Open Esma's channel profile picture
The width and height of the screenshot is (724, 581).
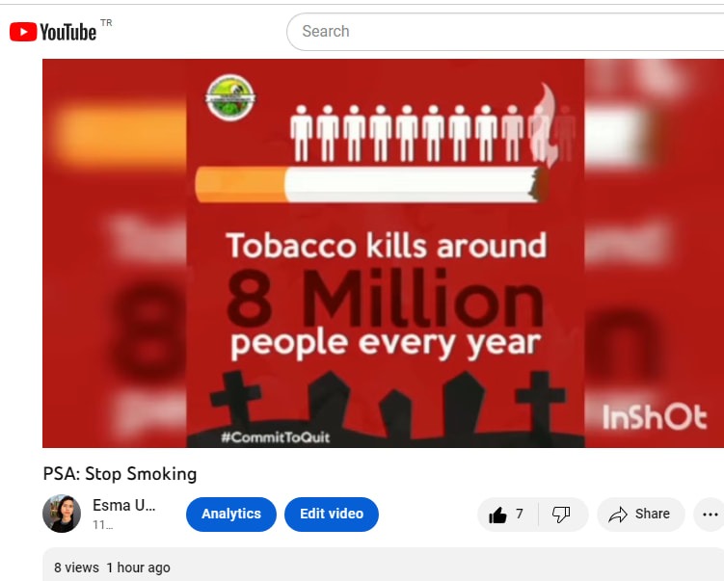(x=62, y=514)
